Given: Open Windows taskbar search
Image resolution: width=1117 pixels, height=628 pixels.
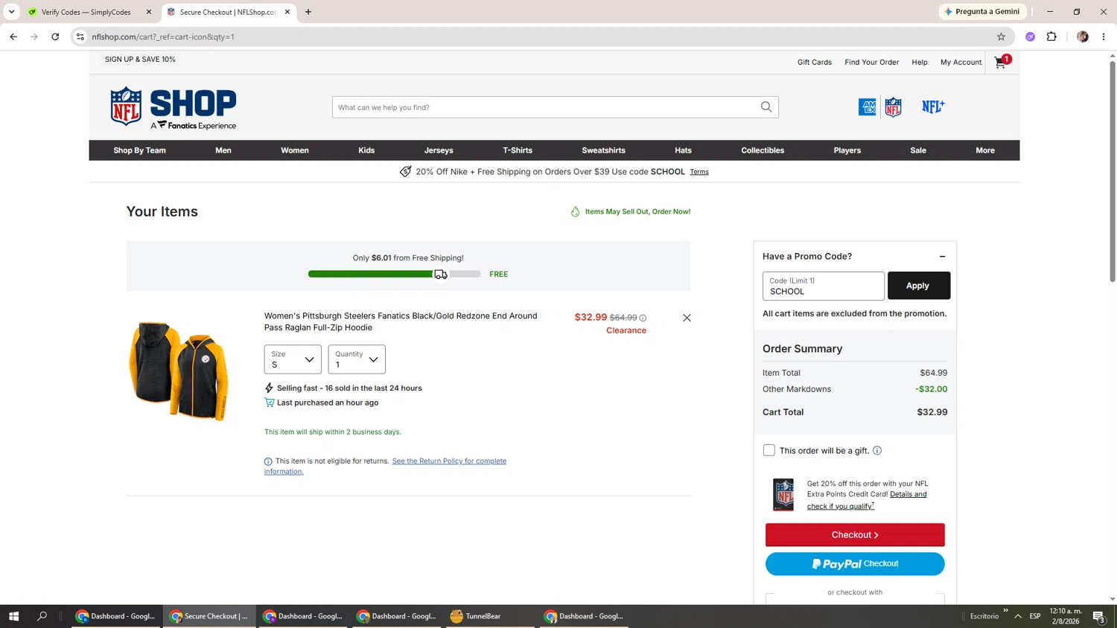Looking at the screenshot, I should pos(42,616).
